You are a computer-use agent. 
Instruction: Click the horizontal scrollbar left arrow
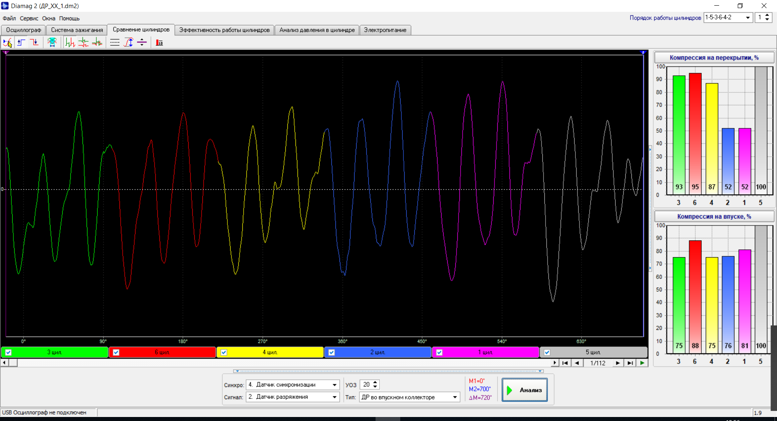click(x=4, y=363)
